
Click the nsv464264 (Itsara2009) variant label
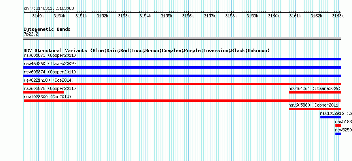click(x=314, y=88)
